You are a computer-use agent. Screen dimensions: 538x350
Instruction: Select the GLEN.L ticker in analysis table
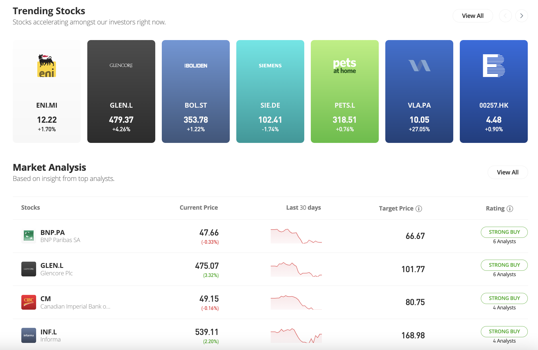tap(52, 266)
